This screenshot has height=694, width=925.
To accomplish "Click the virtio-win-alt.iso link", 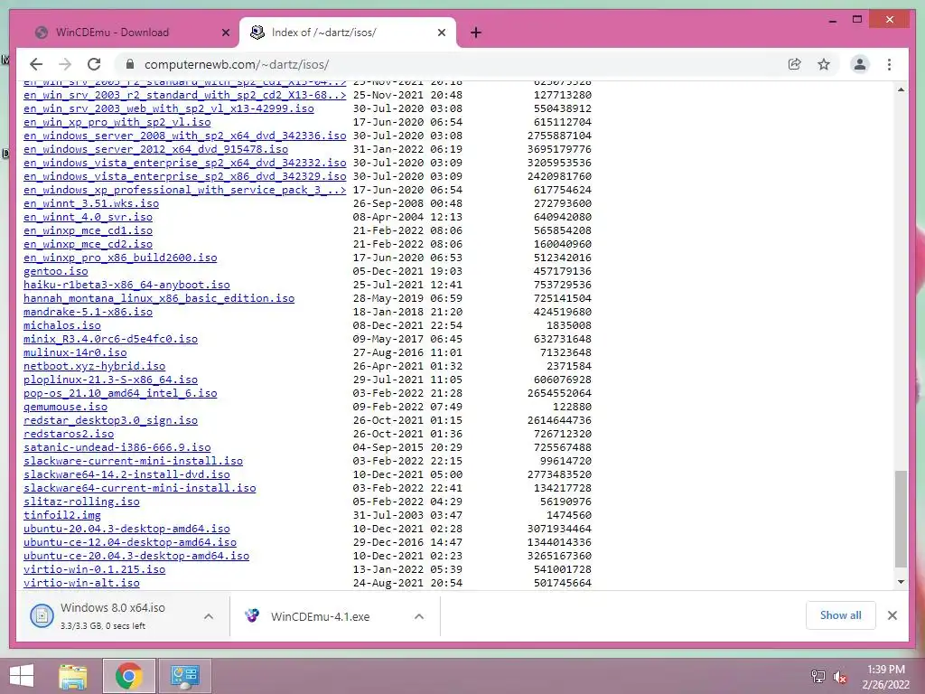I will pos(81,584).
